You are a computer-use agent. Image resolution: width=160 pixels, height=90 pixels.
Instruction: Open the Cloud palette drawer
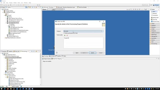pyautogui.click(x=155, y=23)
